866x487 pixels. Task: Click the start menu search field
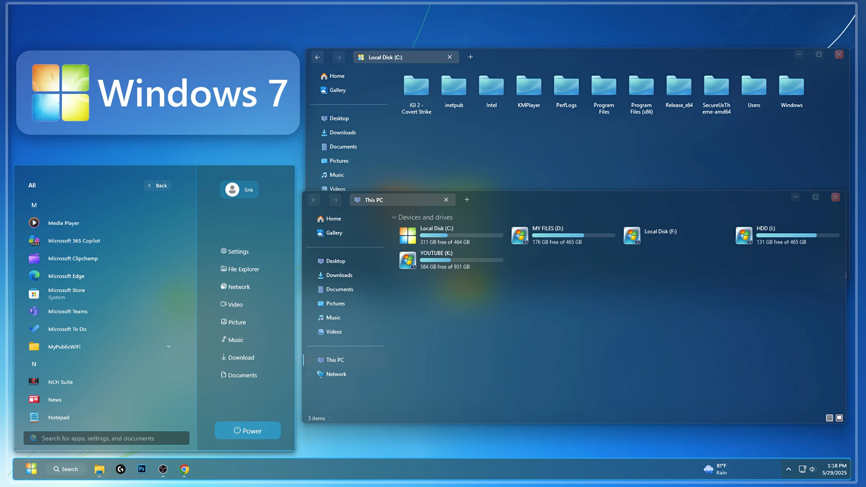click(x=107, y=438)
